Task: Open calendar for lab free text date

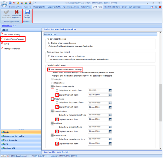Action: pyautogui.click(x=110, y=95)
